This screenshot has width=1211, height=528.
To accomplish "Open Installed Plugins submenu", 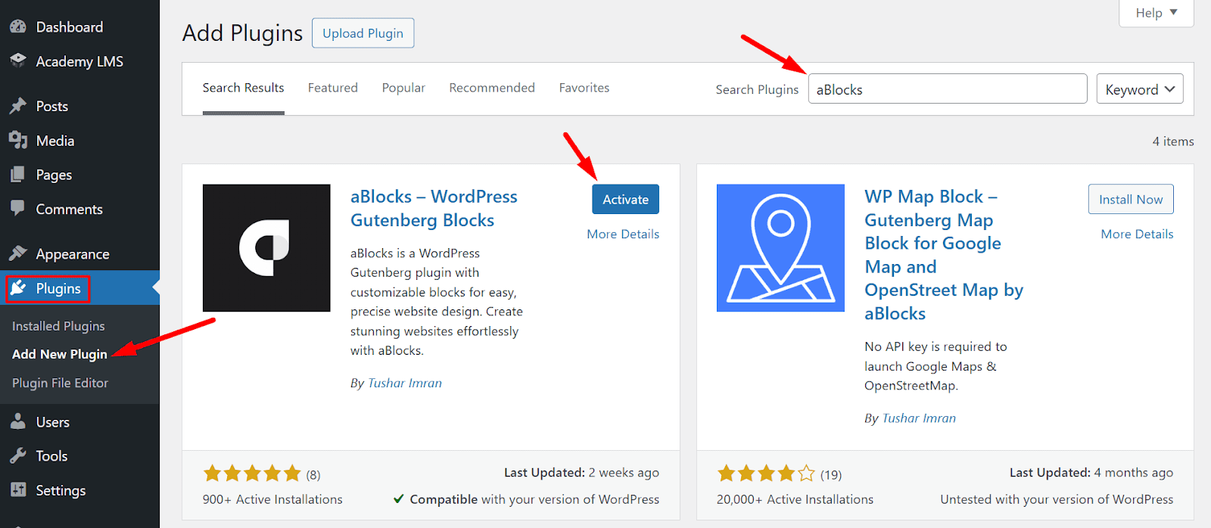I will pos(58,326).
